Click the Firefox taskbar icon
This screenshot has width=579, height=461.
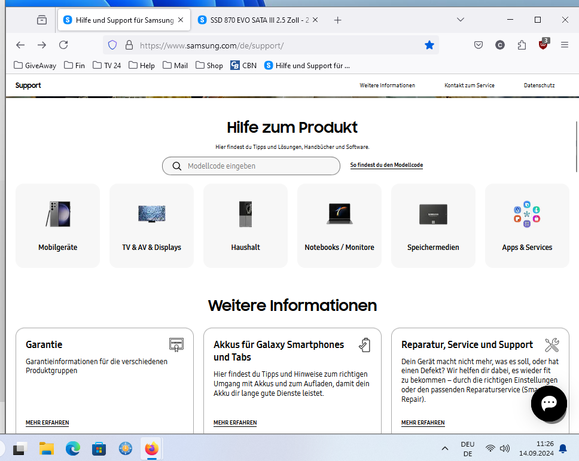click(x=151, y=449)
